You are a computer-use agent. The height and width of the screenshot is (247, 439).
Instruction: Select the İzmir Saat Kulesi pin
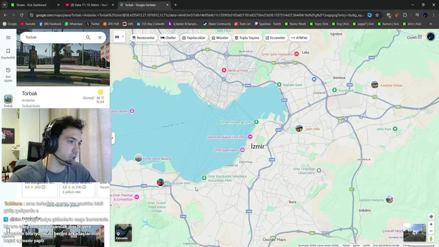click(242, 150)
